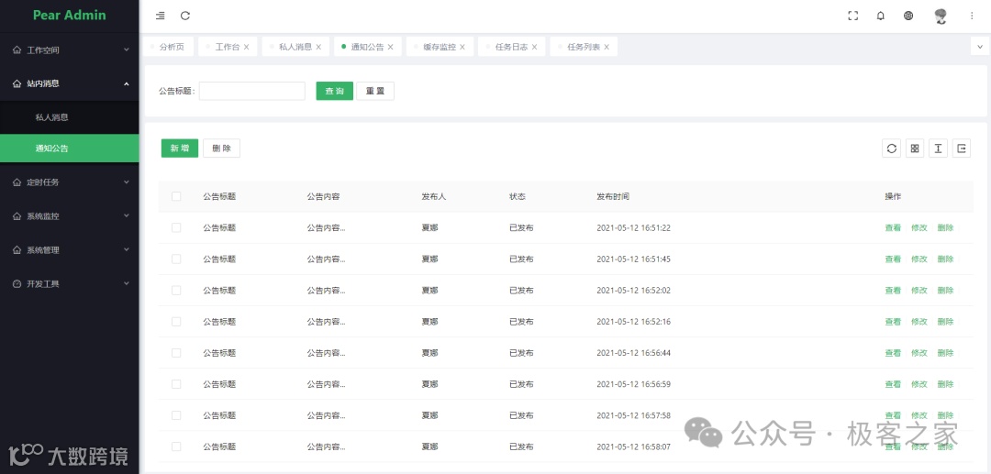
Task: Open the tab list dropdown arrow
Action: [980, 47]
